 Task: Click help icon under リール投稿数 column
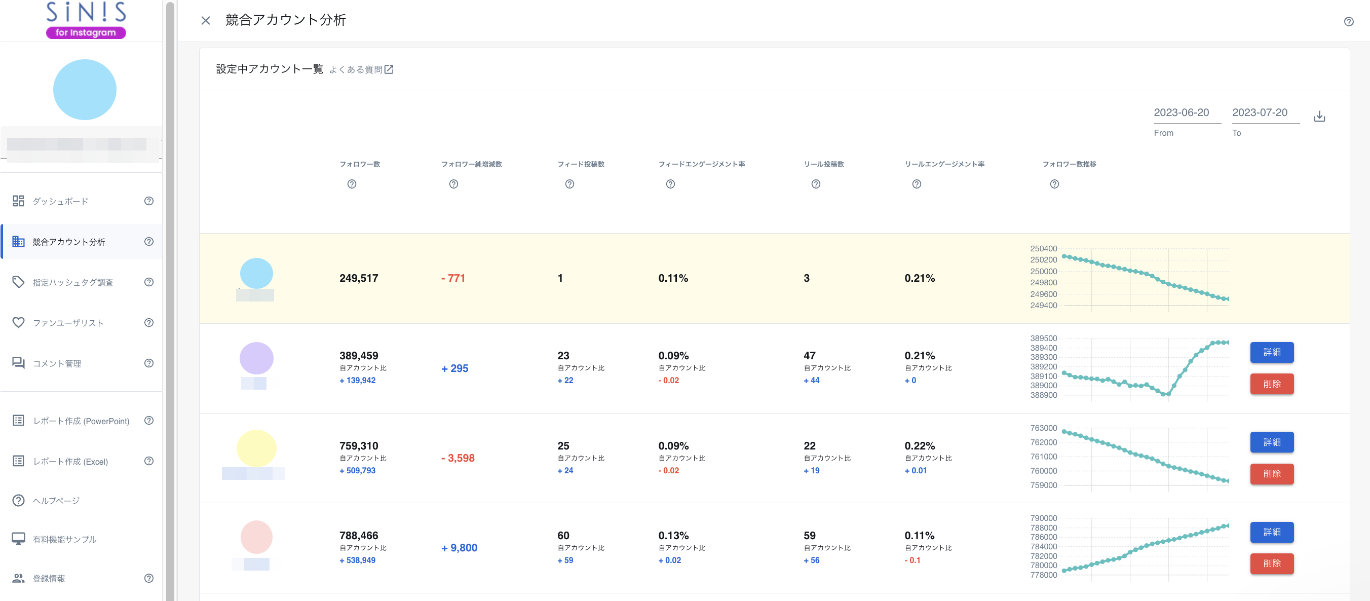(815, 184)
